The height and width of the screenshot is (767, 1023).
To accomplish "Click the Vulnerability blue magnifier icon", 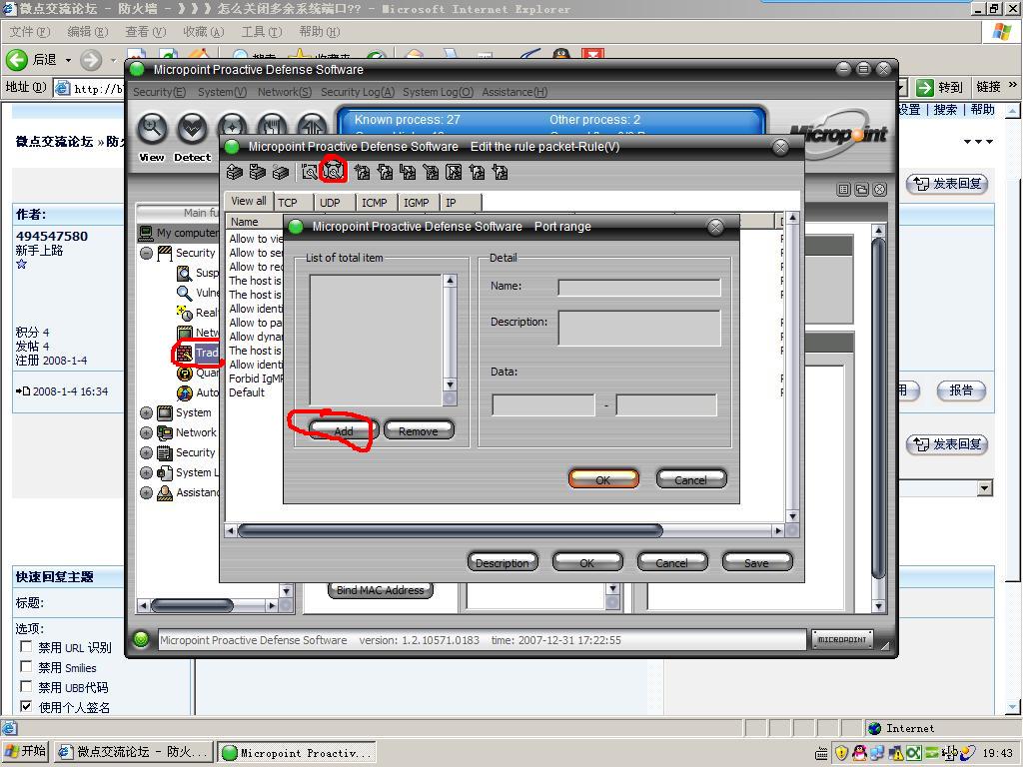I will pyautogui.click(x=185, y=293).
